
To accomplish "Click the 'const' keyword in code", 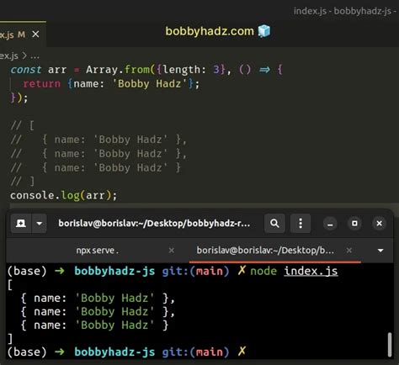I will click(x=26, y=70).
